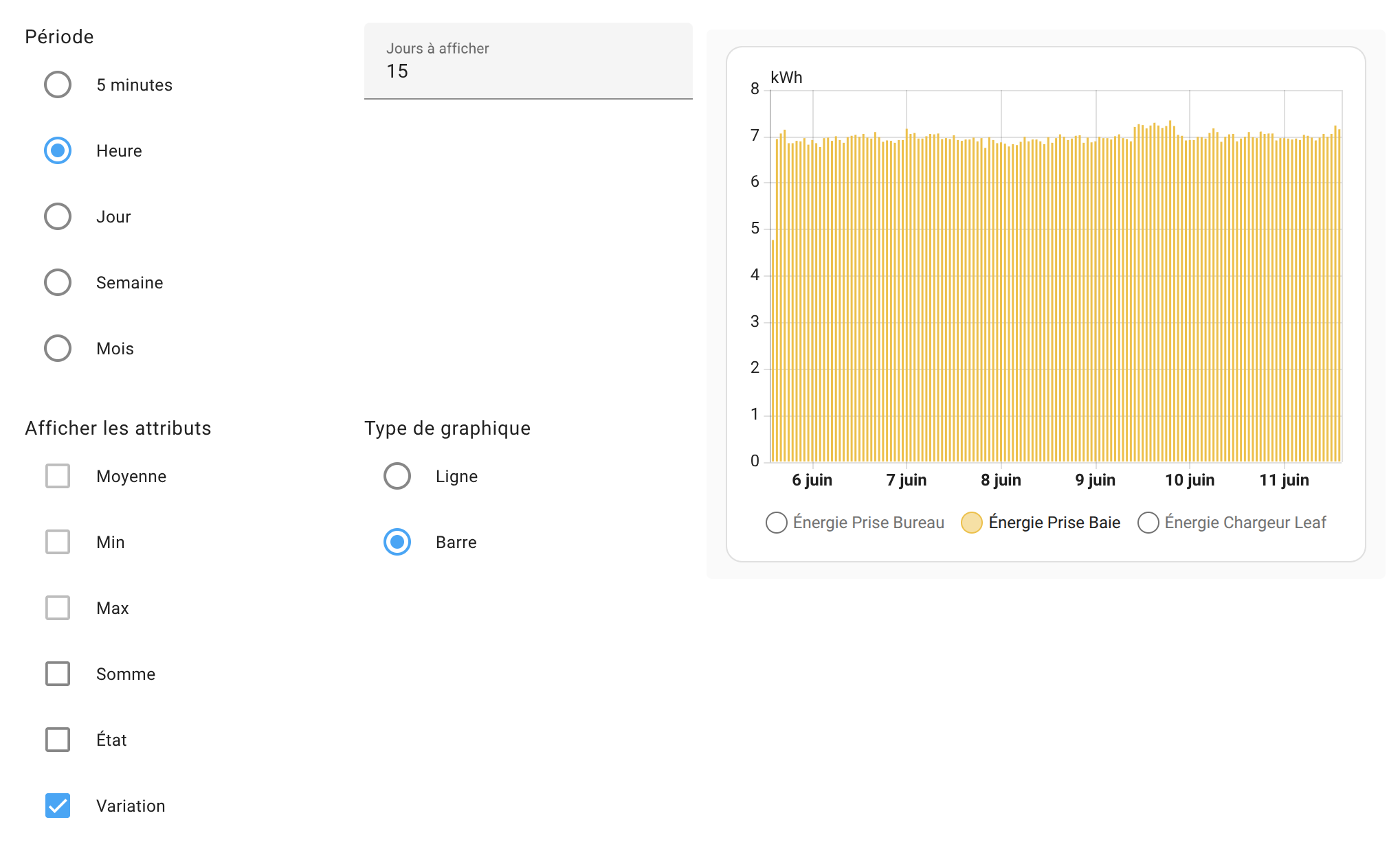Click the Période section heading
Screen dimensions: 1389x844
coord(59,36)
